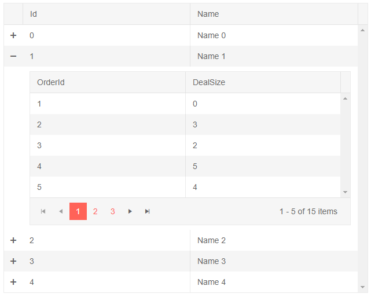Select page 1 in pager
Viewport: 371px width, 297px height.
point(78,211)
